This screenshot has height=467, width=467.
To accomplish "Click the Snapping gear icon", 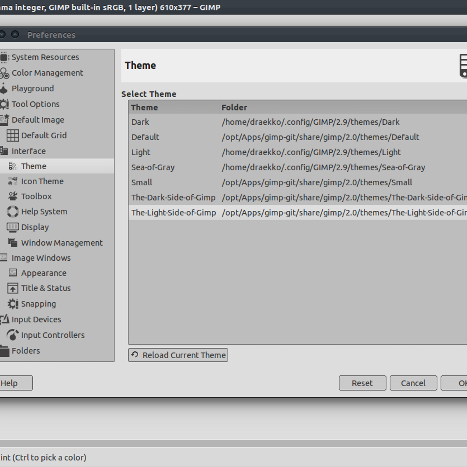I will coord(13,304).
